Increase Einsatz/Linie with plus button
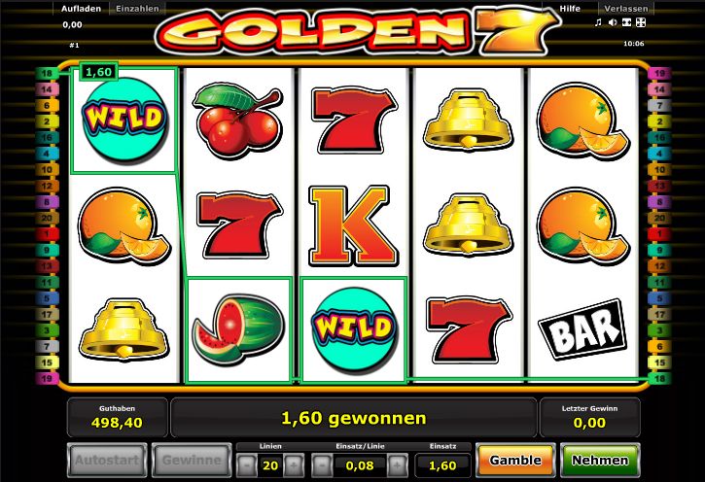Viewport: 705px width, 482px height. click(x=398, y=465)
